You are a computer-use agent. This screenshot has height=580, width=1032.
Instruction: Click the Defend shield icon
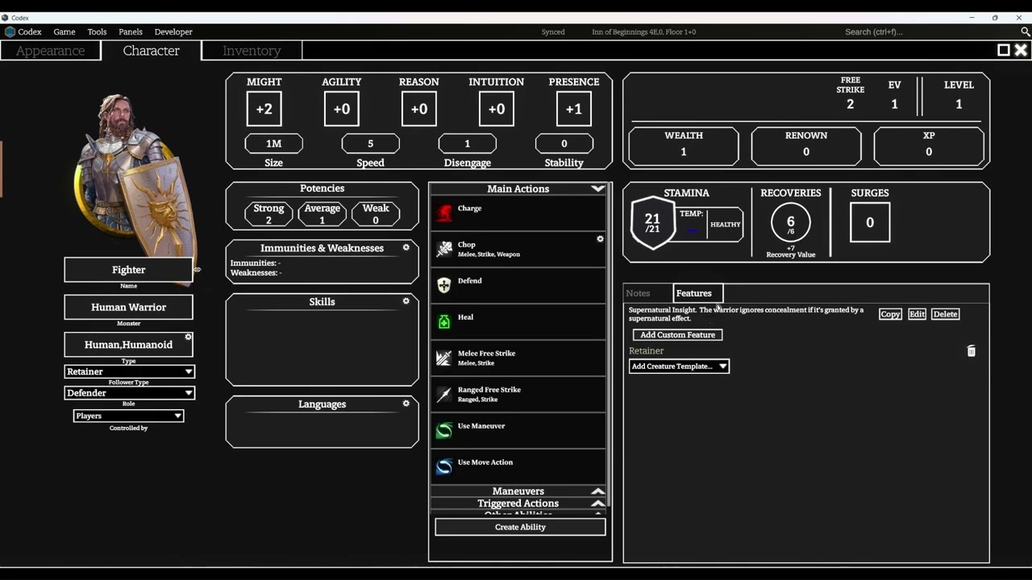444,285
